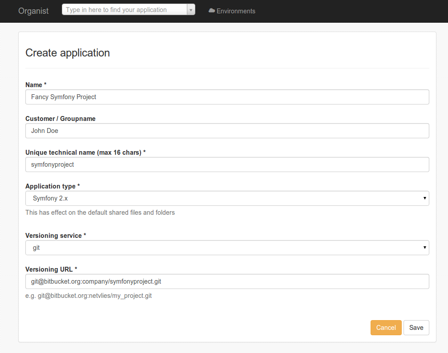
Task: Click the Environments cloud icon
Action: [x=211, y=11]
